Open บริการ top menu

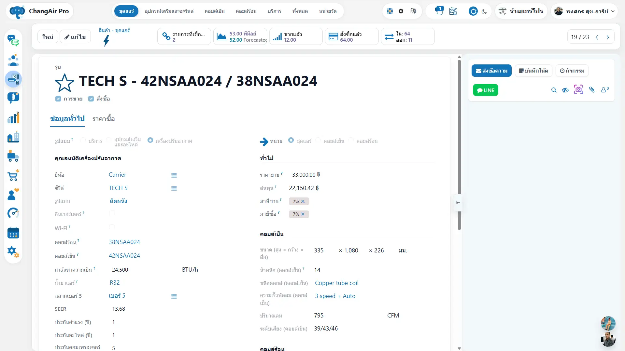[275, 11]
